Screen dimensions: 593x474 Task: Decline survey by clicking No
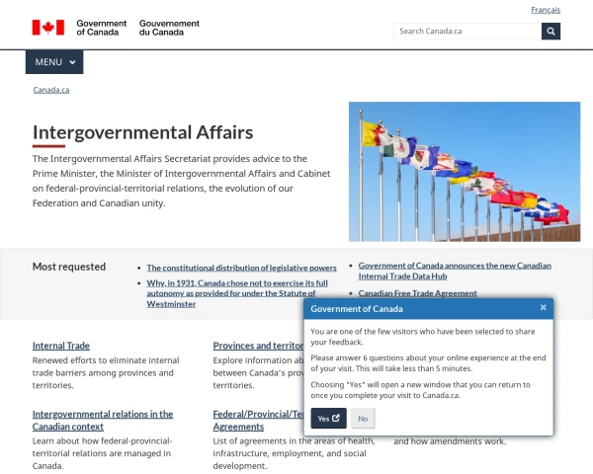[363, 419]
